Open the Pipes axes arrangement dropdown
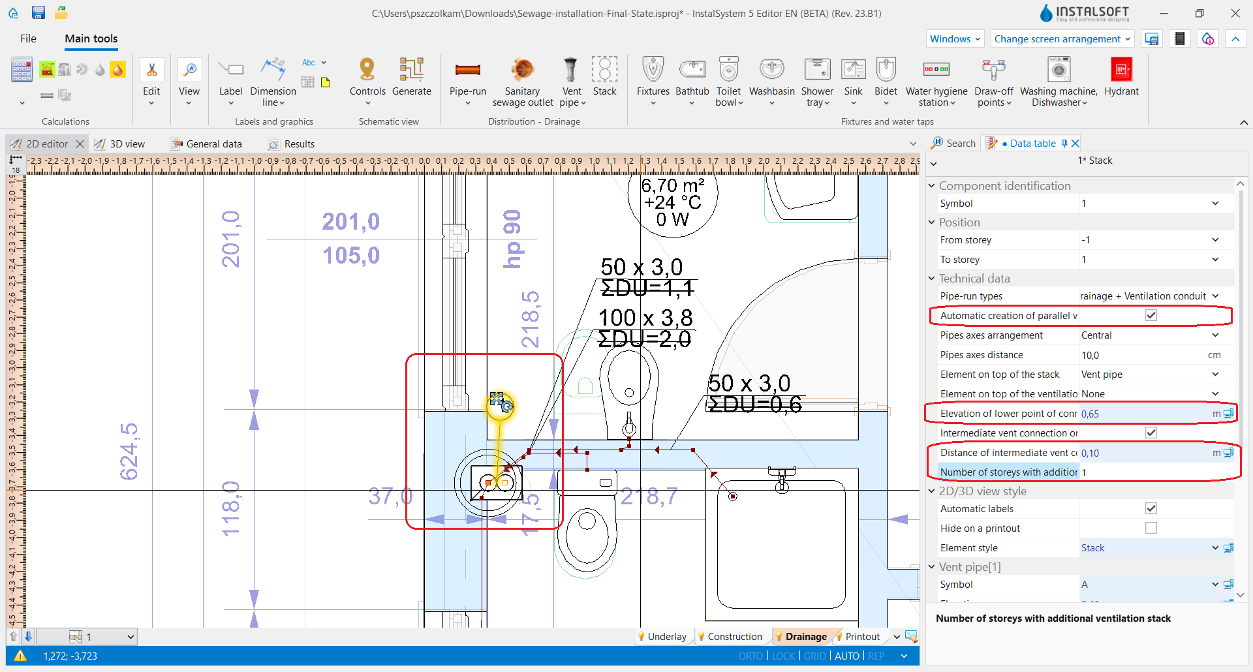The image size is (1253, 672). (1215, 335)
